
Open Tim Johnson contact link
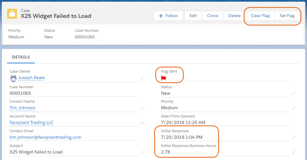(22, 108)
